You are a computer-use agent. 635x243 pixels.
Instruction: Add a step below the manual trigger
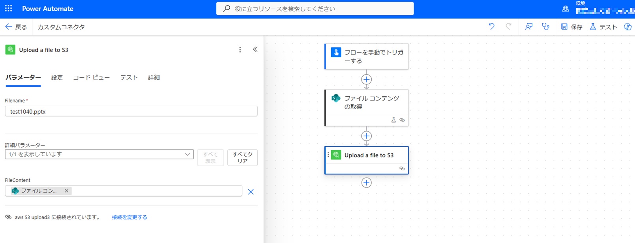[366, 79]
